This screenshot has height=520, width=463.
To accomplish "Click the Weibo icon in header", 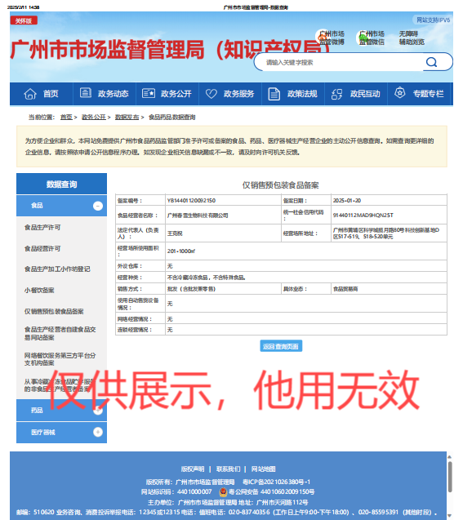I will pyautogui.click(x=323, y=38).
